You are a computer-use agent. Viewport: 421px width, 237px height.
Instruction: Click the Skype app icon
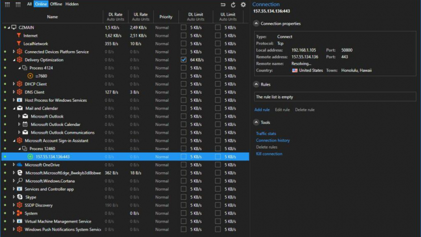tap(19, 197)
